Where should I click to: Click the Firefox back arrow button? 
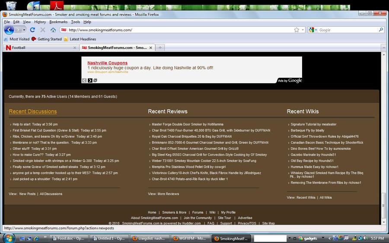(9, 30)
